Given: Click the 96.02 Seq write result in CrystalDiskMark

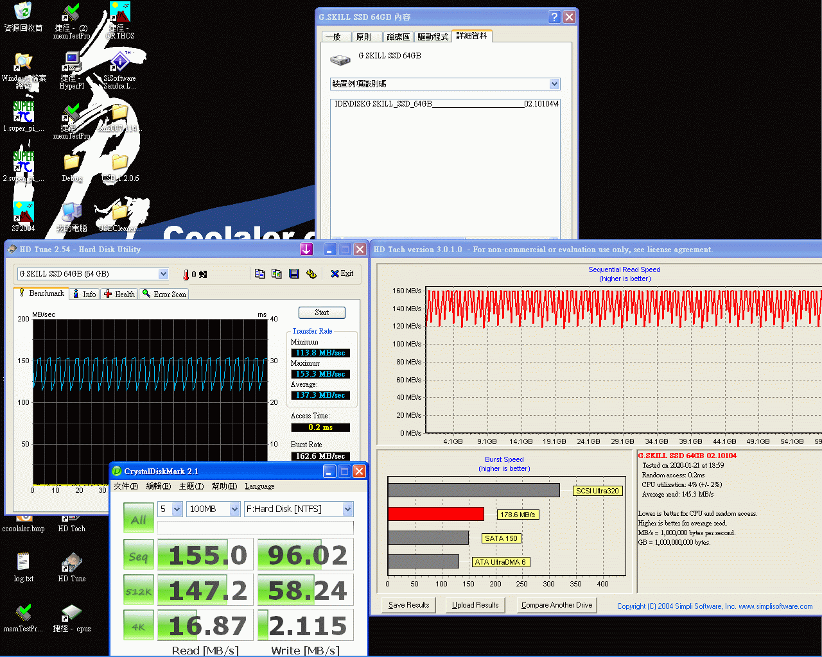Looking at the screenshot, I should 306,555.
